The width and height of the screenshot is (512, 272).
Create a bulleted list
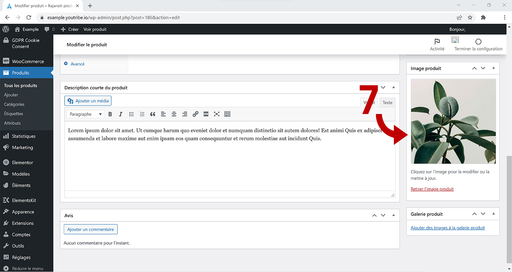pyautogui.click(x=131, y=114)
